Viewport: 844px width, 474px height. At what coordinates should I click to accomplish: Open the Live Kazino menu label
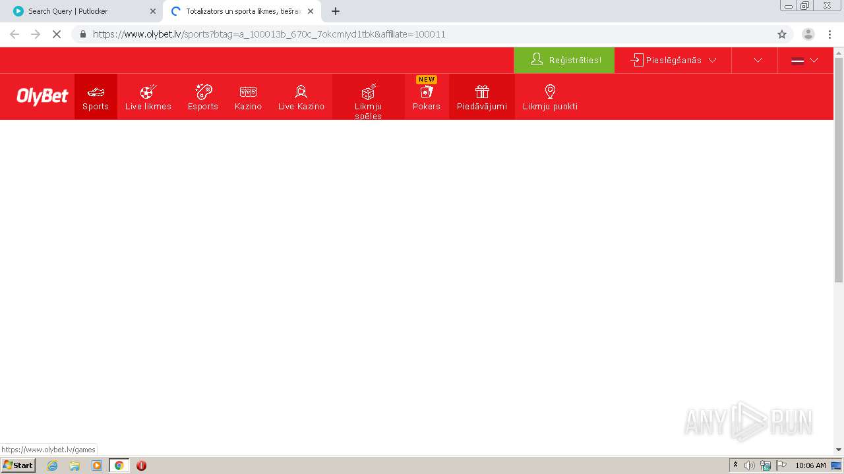point(301,107)
